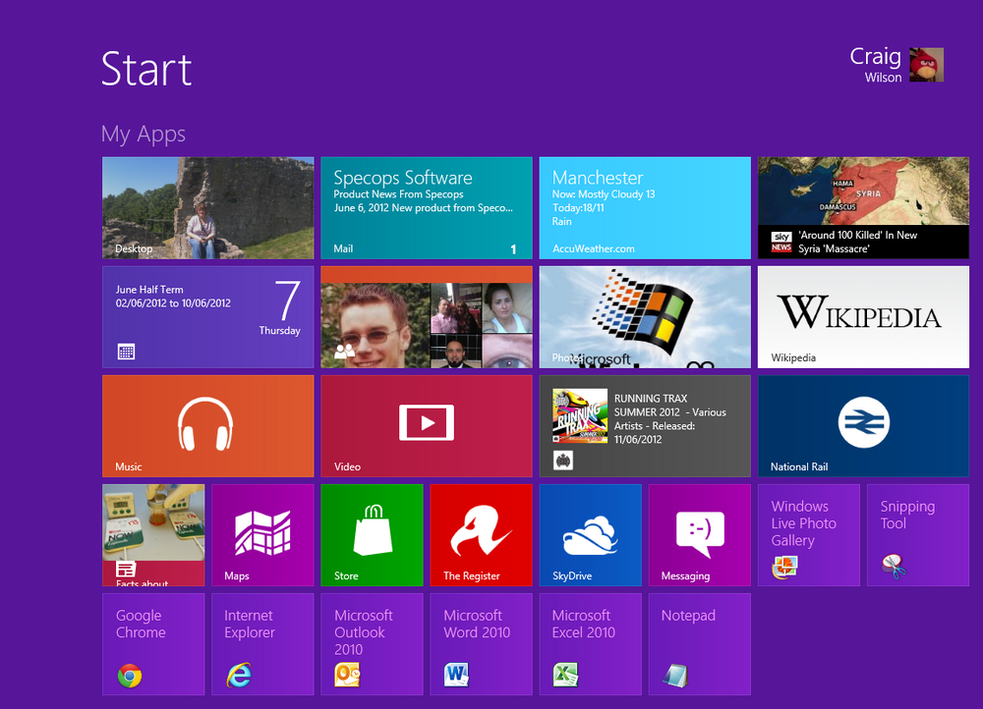
Task: Open the Sky News Syria story tile
Action: click(863, 208)
